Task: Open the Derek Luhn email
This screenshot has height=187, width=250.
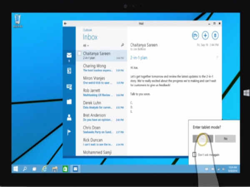Action: [100, 105]
